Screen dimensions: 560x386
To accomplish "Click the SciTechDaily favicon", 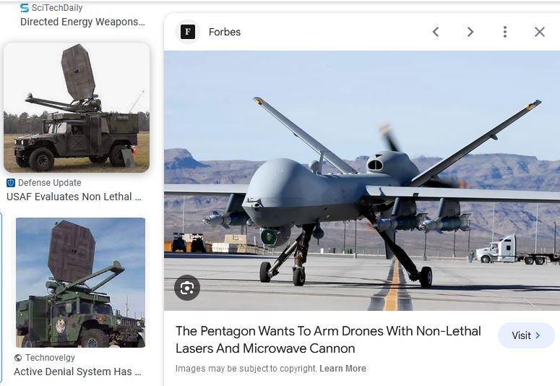I will tap(25, 8).
